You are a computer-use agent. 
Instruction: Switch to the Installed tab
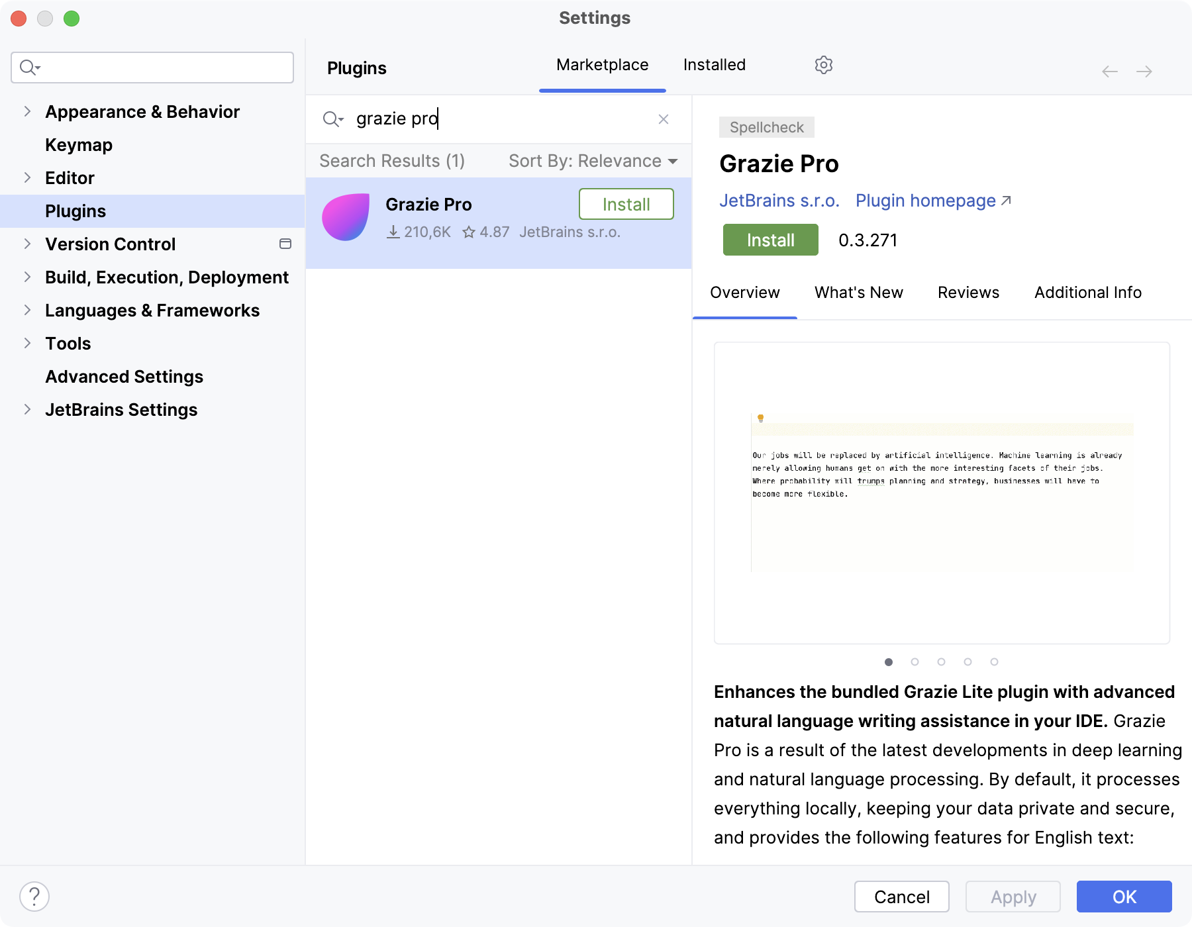point(715,65)
